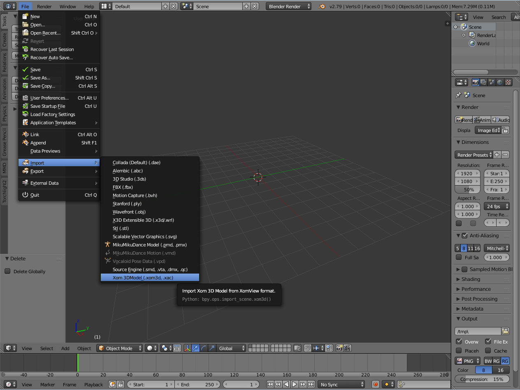Image resolution: width=520 pixels, height=390 pixels.
Task: Click the layers lock icon in 3D header
Action: tap(297, 348)
